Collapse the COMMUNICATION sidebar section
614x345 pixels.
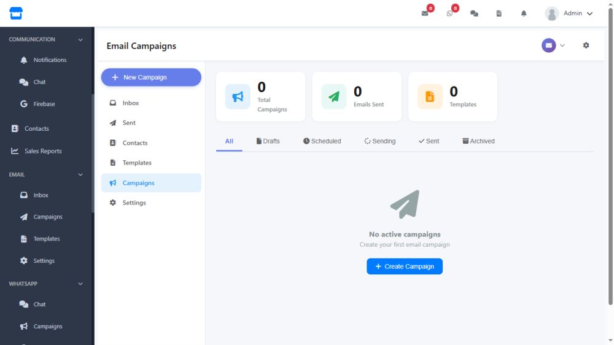coord(46,39)
